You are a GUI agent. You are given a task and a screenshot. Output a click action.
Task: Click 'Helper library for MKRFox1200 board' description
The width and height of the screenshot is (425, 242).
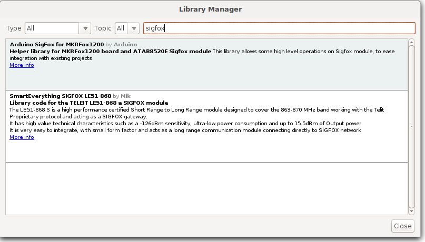(x=110, y=51)
